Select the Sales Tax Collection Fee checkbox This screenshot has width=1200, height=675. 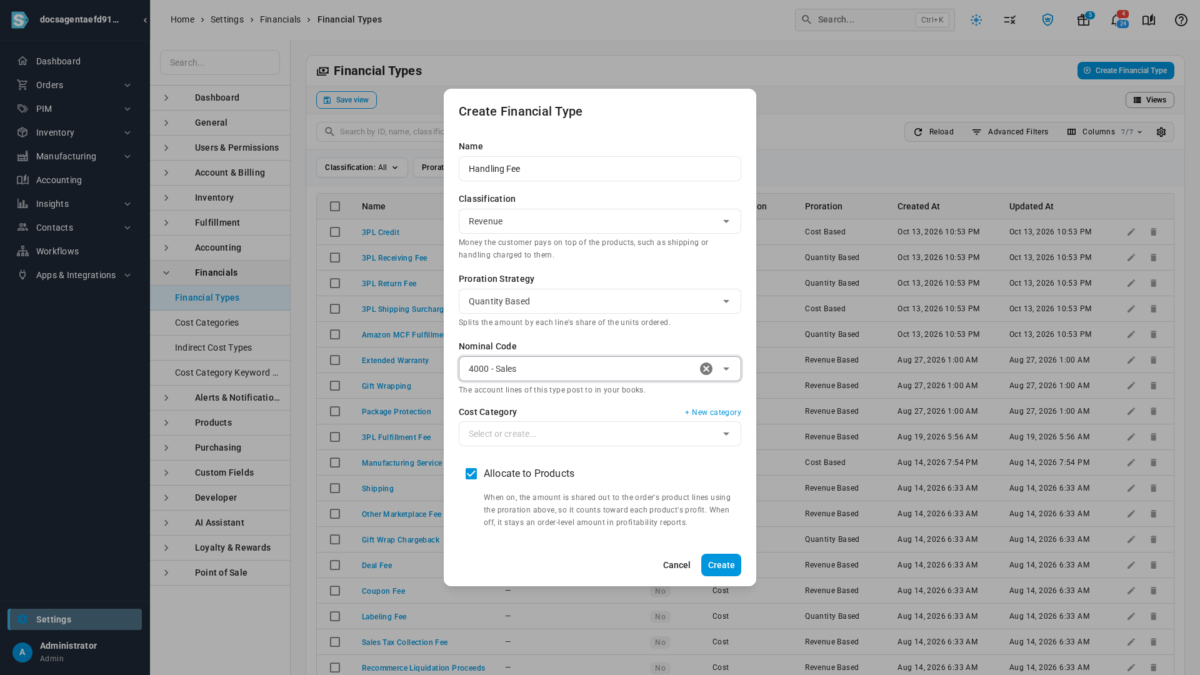coord(335,642)
